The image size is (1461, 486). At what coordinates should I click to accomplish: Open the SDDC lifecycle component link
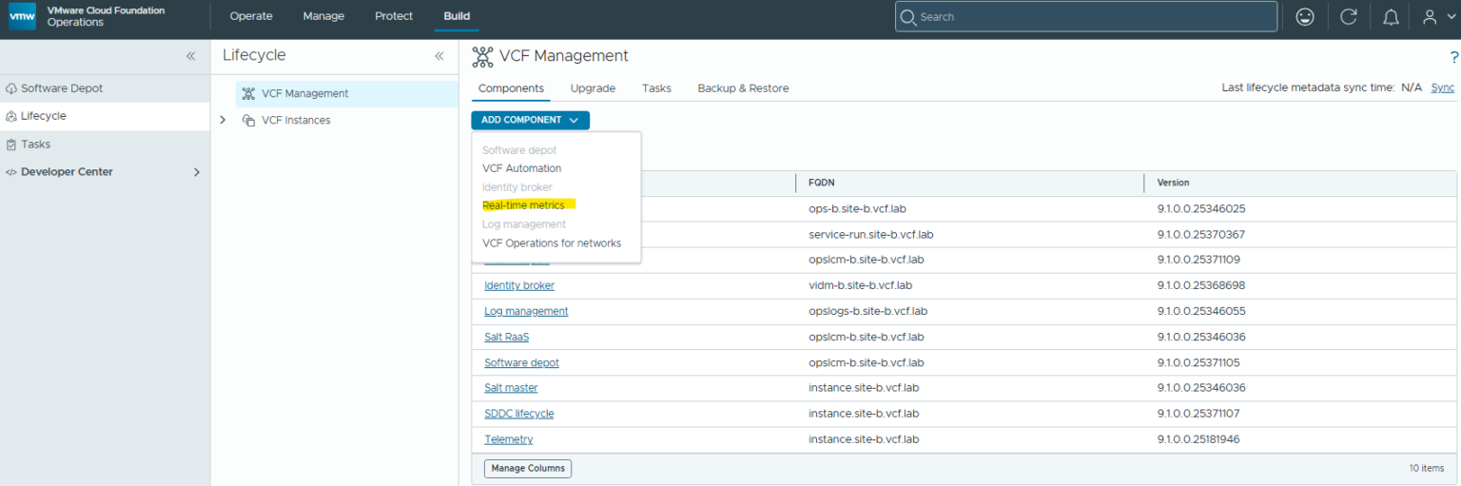[x=518, y=414]
